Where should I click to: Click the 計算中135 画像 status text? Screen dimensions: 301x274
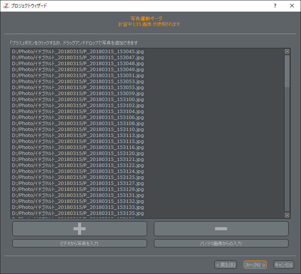pyautogui.click(x=149, y=24)
